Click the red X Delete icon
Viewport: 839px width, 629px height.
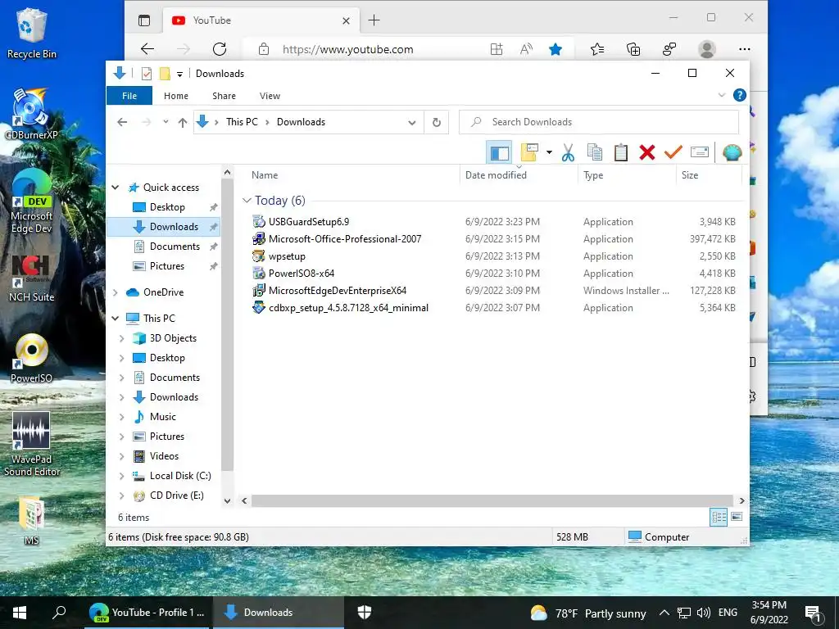point(647,152)
